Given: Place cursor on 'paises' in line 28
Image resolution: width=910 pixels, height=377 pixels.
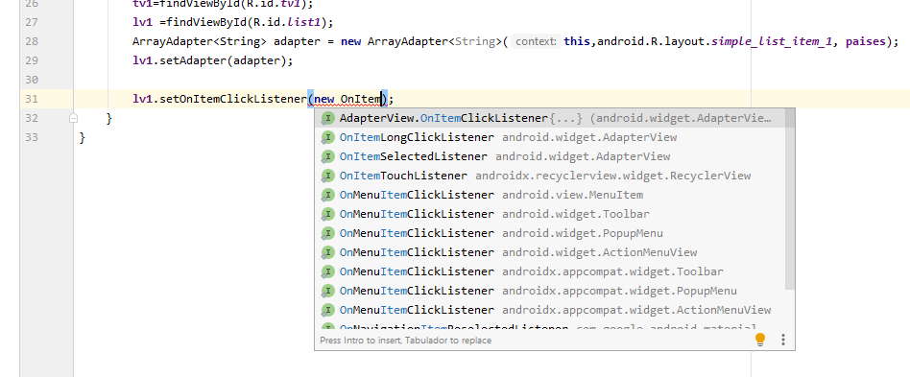Looking at the screenshot, I should (865, 42).
